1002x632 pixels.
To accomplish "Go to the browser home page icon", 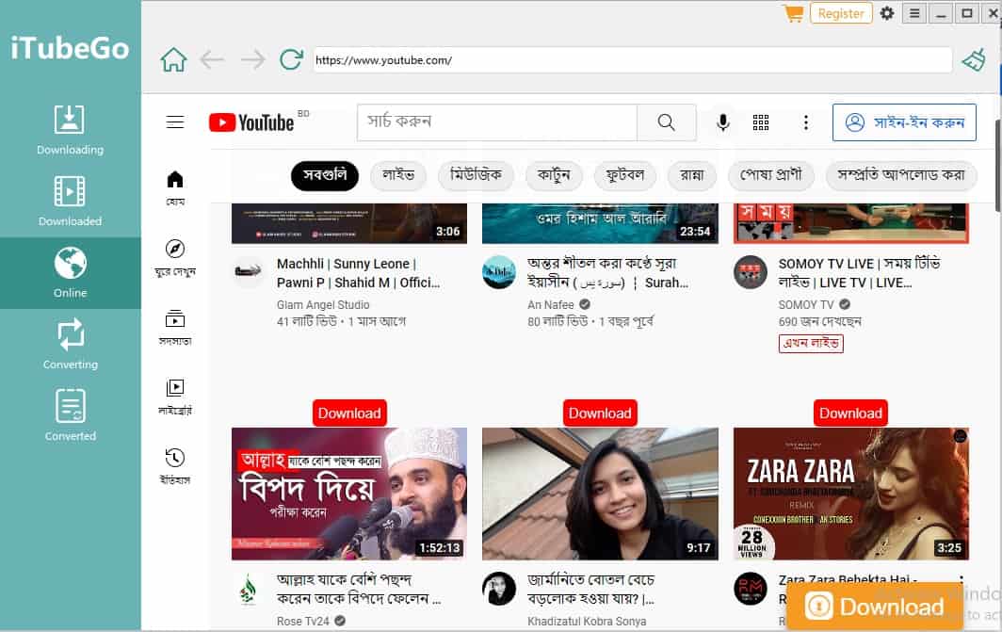I will 173,60.
